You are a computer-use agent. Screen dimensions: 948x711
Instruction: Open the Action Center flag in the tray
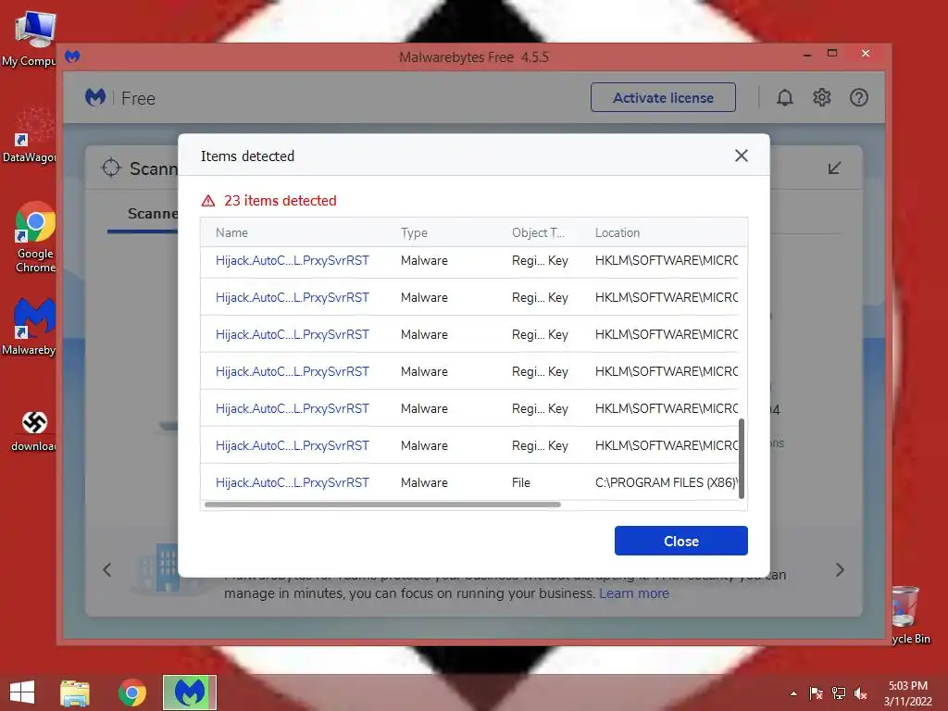[816, 693]
